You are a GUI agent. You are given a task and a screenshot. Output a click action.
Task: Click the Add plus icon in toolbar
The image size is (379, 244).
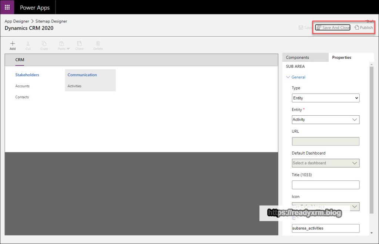[x=13, y=44]
